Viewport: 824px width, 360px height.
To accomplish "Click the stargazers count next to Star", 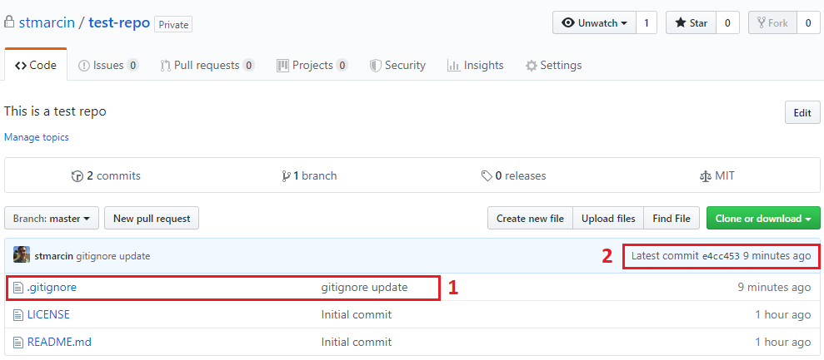I will (x=727, y=23).
